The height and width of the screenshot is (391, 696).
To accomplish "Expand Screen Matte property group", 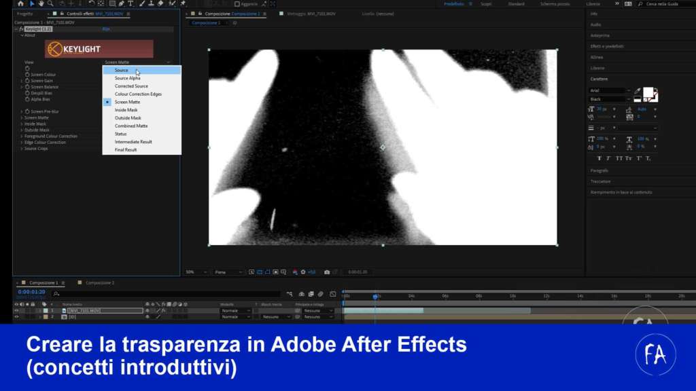I will click(22, 118).
